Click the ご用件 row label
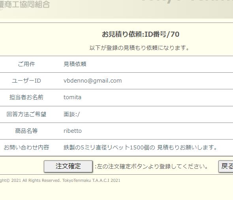 (x=26, y=64)
